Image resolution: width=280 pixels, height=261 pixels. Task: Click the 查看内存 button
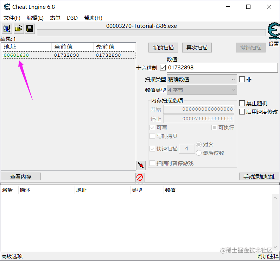tap(21, 176)
